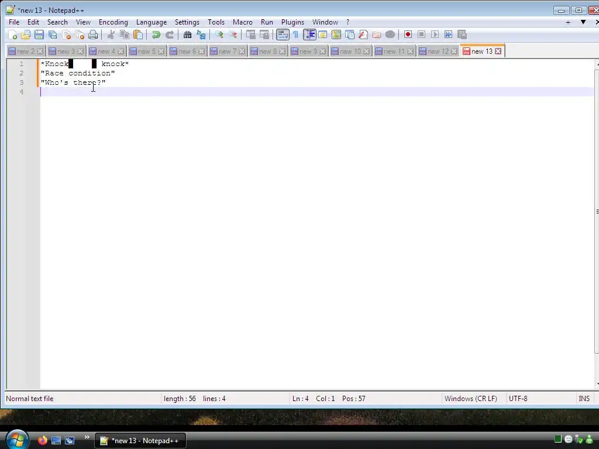Copy selection toolbar icon
Viewport: 599px width, 449px height.
[124, 34]
